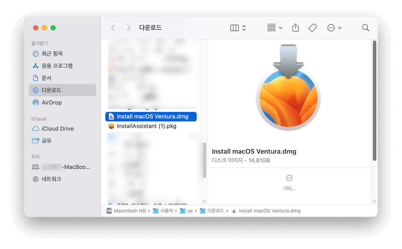Open 공유 in sidebar
The width and height of the screenshot is (402, 249).
(x=62, y=141)
